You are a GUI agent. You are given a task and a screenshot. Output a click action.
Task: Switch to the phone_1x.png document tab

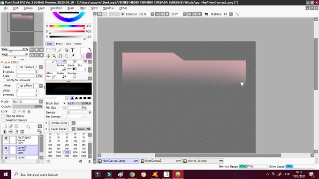(203, 161)
